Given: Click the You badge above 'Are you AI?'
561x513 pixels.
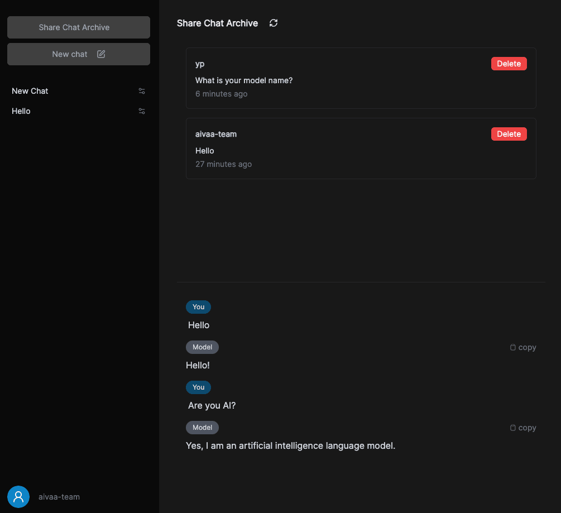Looking at the screenshot, I should point(198,387).
